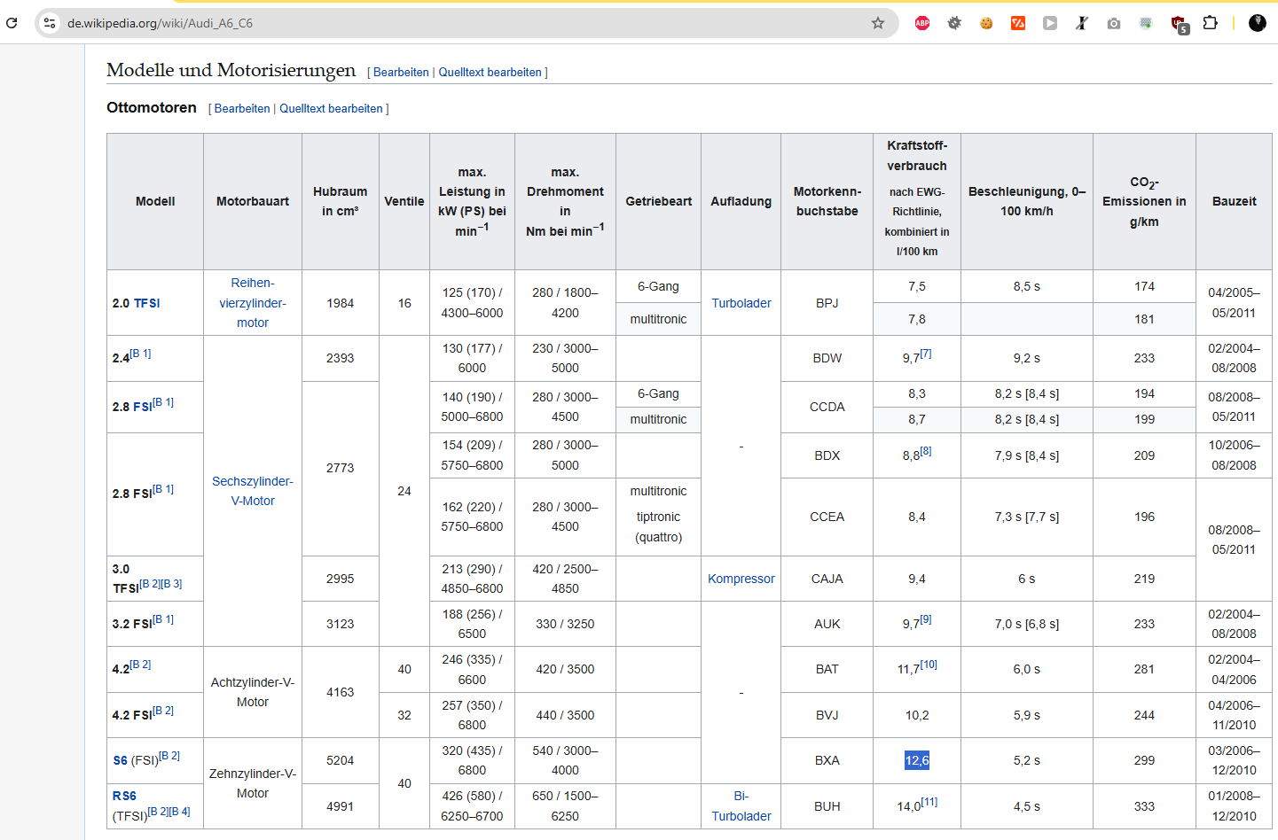Open the grid-pattern extension icon
The image size is (1278, 840).
tap(1146, 23)
